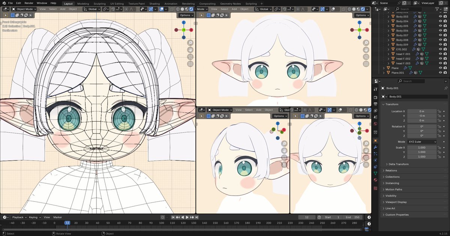The width and height of the screenshot is (450, 236).
Task: Jump to the timeline end frame button
Action: tap(196, 217)
